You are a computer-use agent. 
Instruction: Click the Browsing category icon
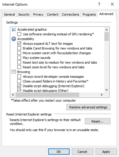coord(14,72)
